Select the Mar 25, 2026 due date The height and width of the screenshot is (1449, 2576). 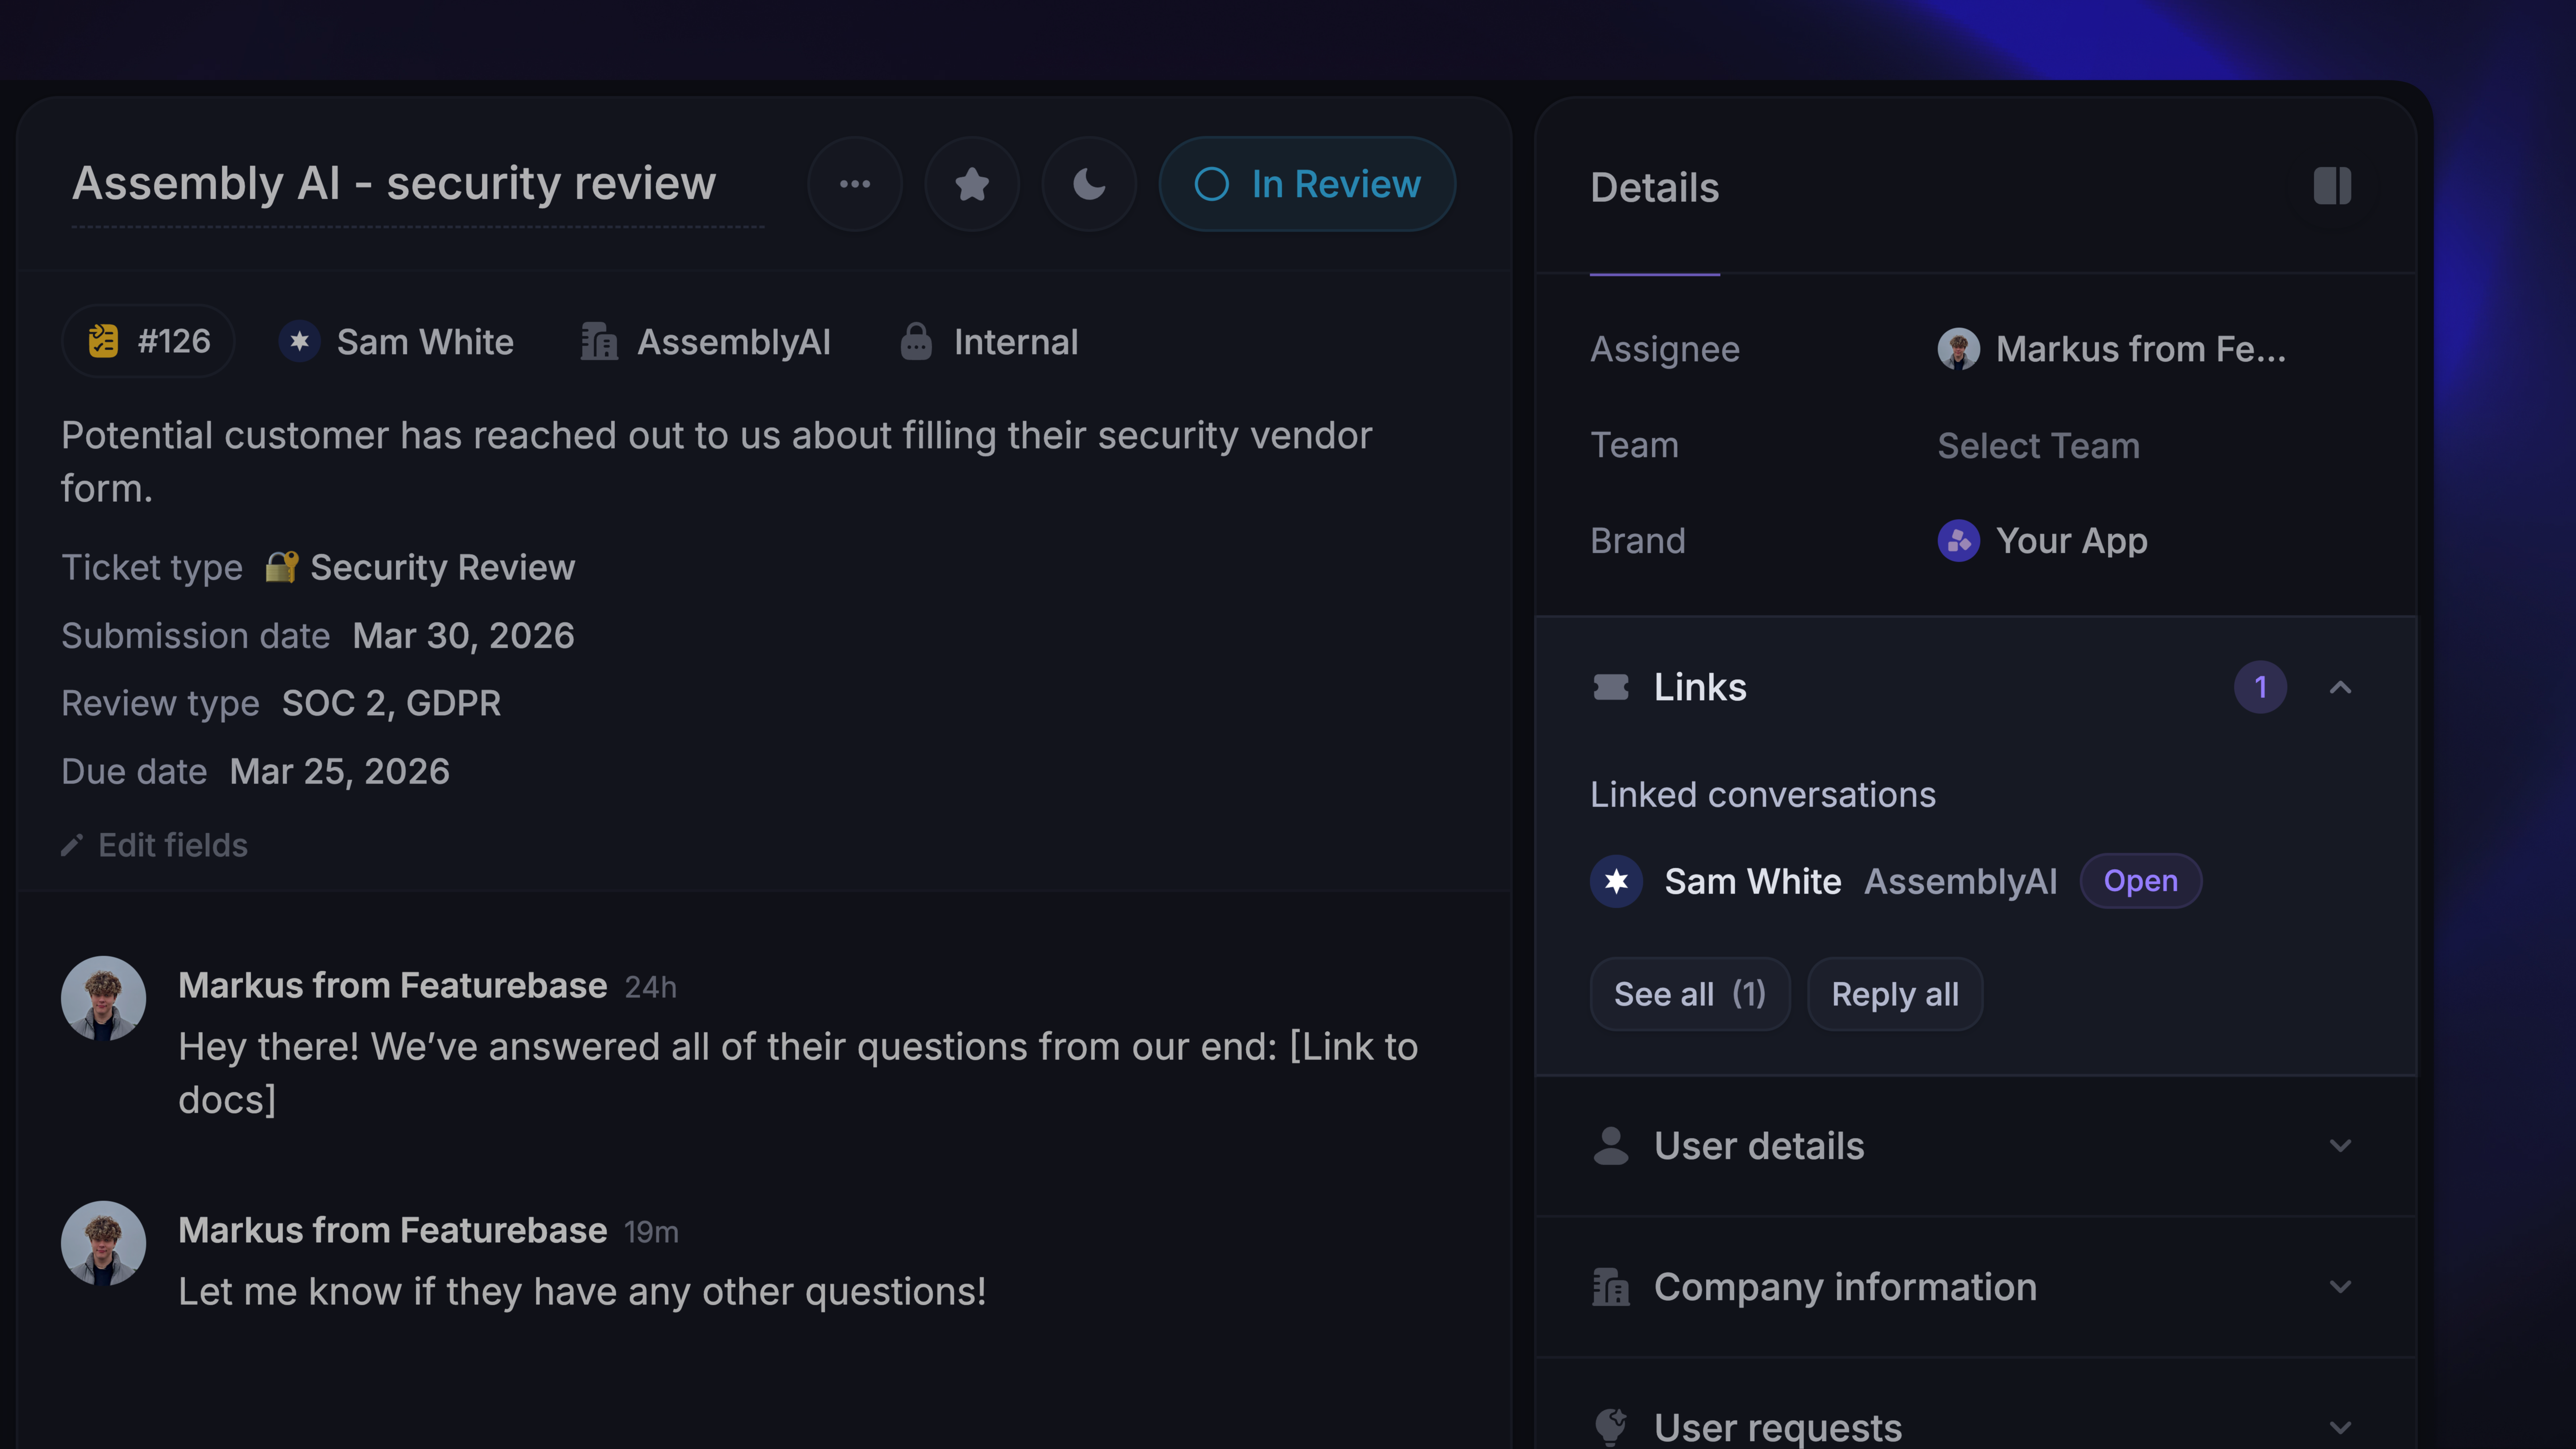(340, 771)
